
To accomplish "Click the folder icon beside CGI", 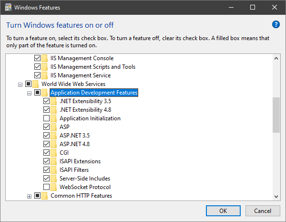I will click(53, 153).
